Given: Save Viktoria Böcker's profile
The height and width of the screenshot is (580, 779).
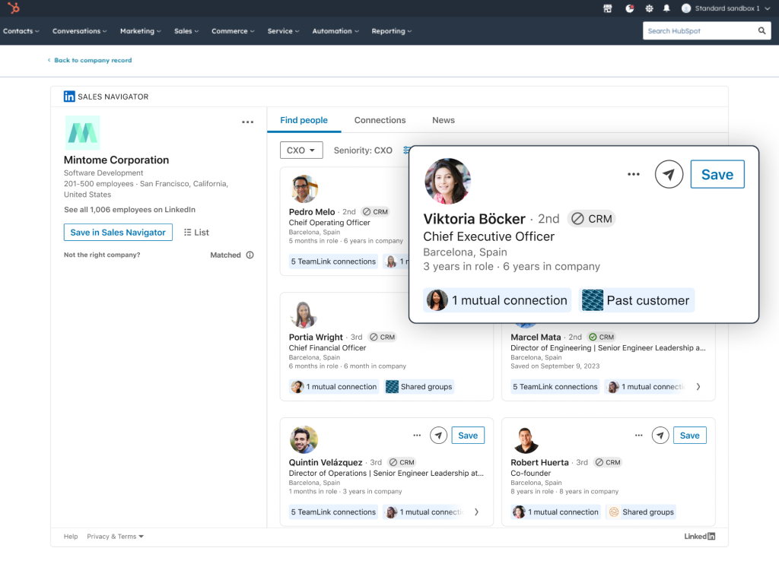Looking at the screenshot, I should [717, 174].
